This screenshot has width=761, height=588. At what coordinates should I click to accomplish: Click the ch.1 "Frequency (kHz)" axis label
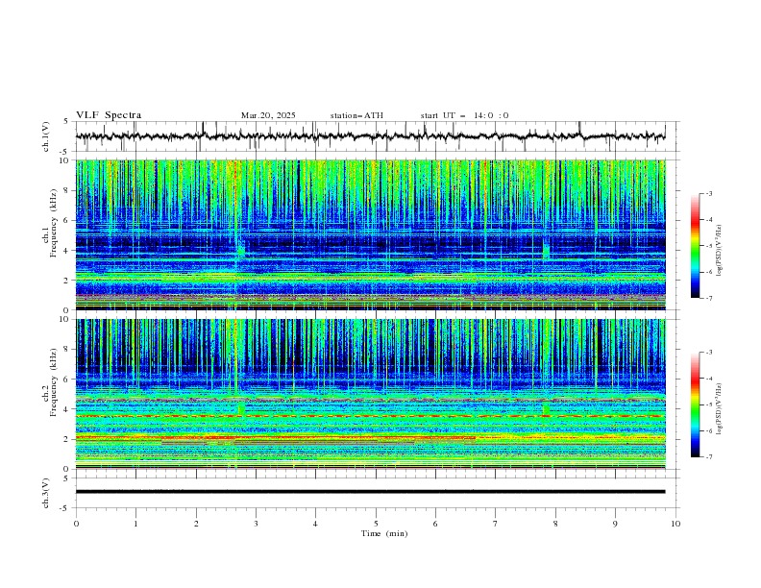pyautogui.click(x=54, y=224)
